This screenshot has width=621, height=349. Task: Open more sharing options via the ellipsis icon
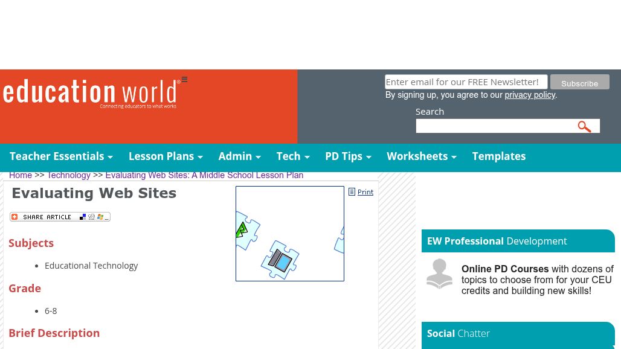(x=106, y=218)
